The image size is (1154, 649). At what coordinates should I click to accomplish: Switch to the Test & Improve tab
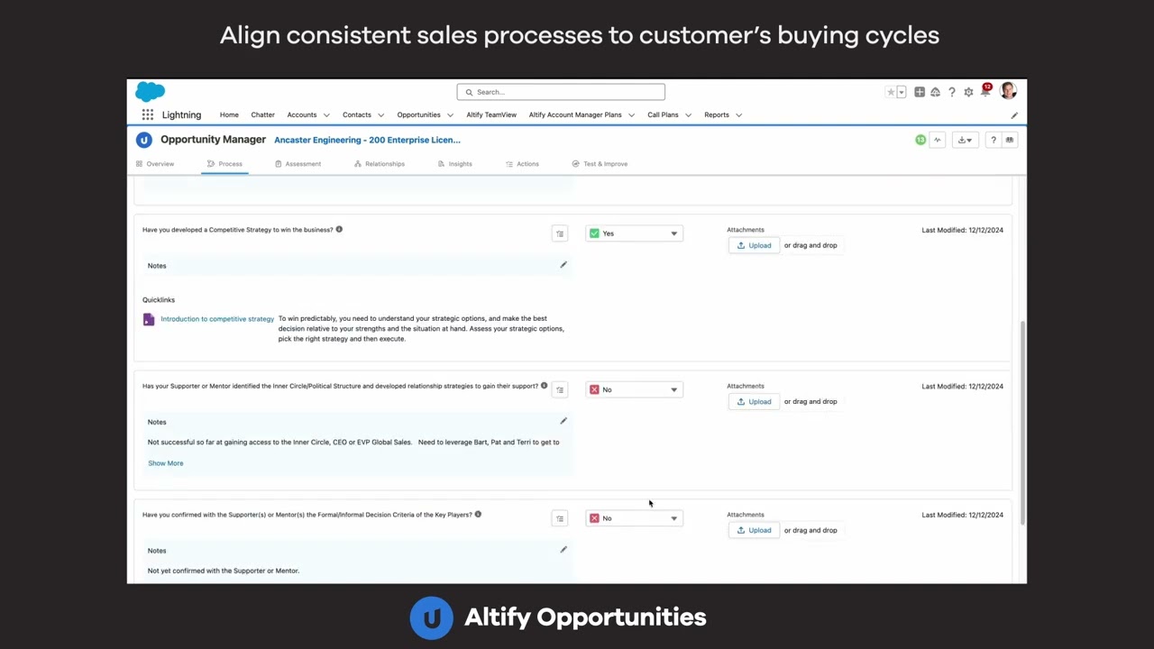click(x=600, y=164)
